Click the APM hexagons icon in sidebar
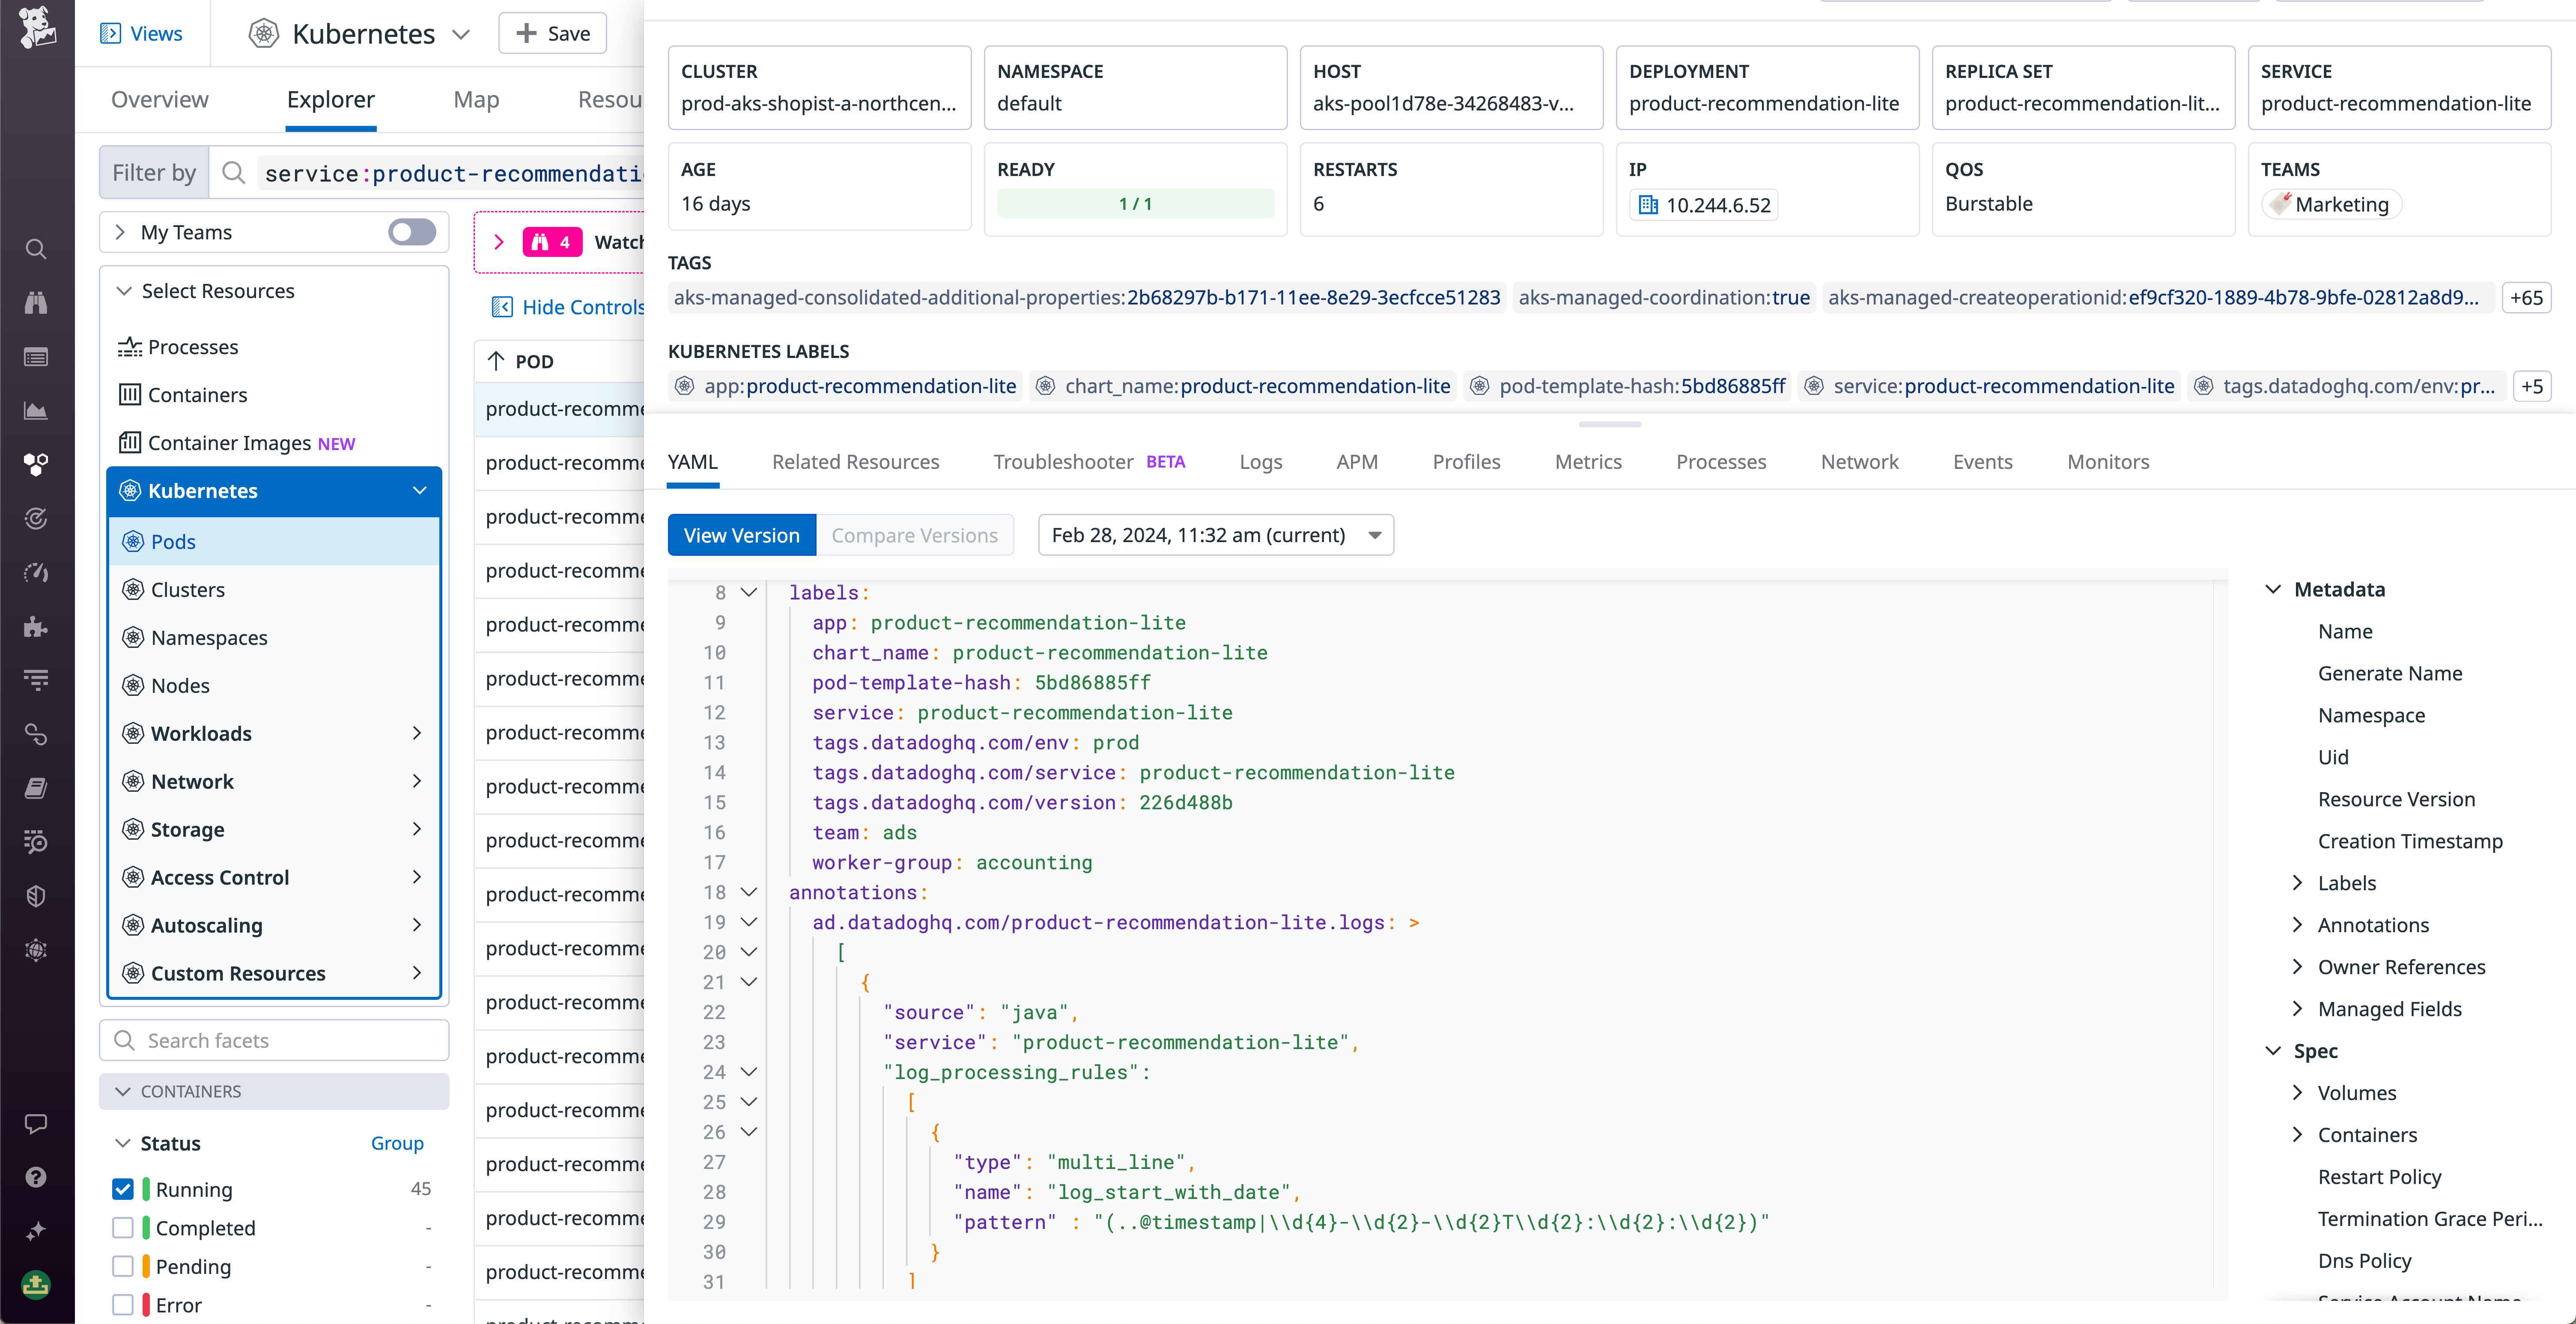2576x1324 pixels. click(x=36, y=464)
